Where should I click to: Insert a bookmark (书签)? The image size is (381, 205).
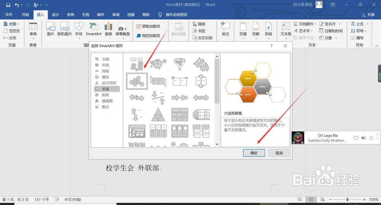[199, 31]
